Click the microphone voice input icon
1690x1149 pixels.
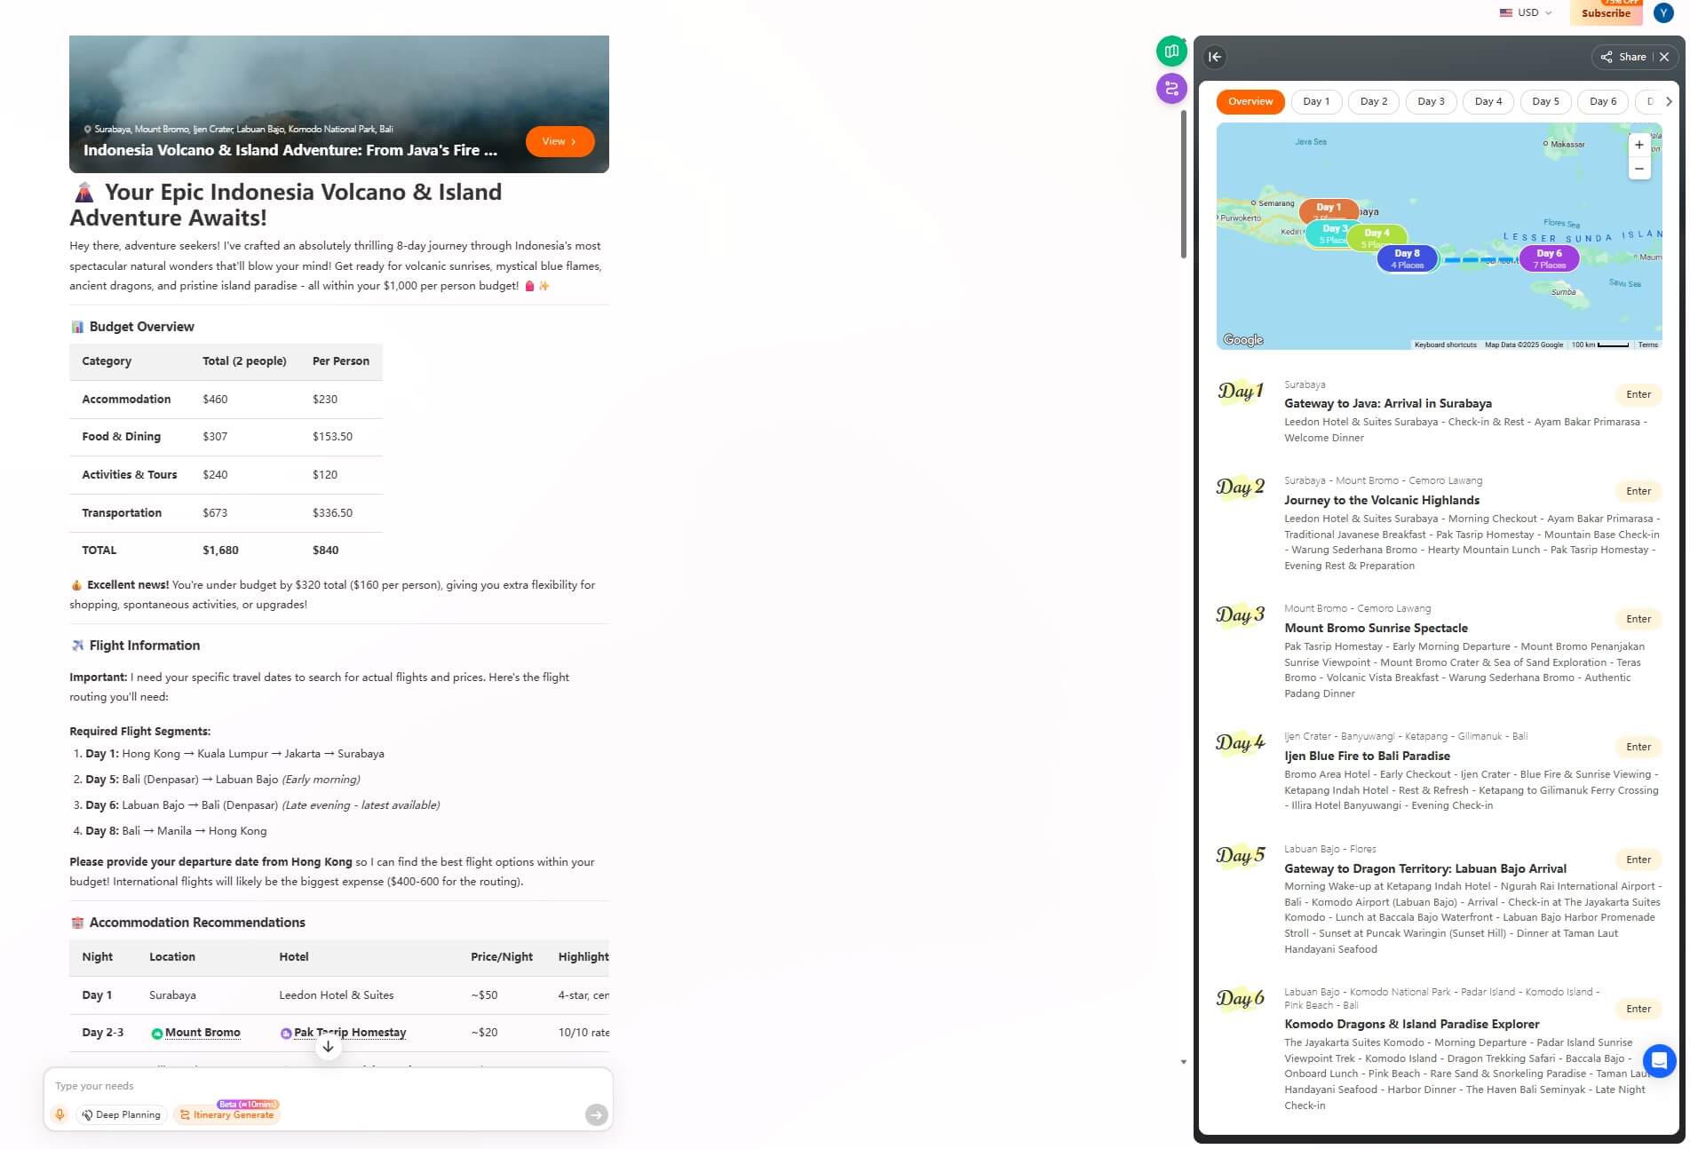pos(60,1114)
